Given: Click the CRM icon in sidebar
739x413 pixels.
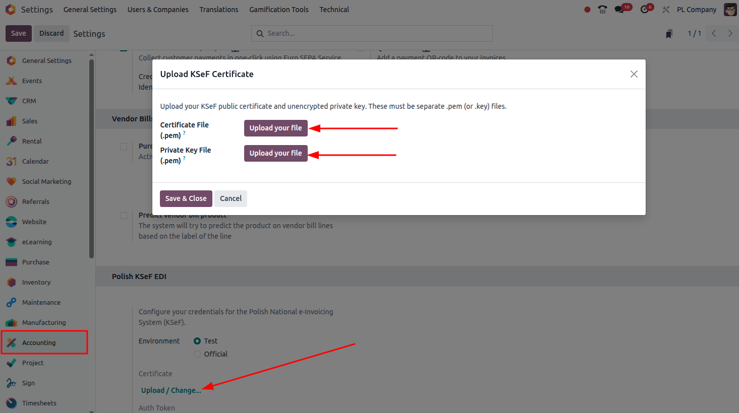Looking at the screenshot, I should click(11, 101).
